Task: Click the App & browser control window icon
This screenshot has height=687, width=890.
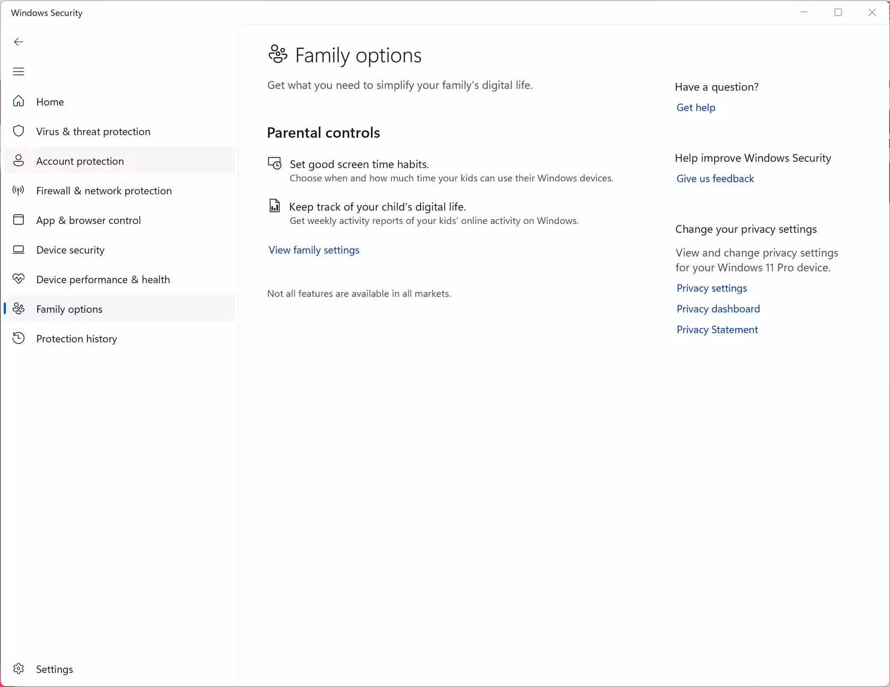Action: pyautogui.click(x=18, y=220)
